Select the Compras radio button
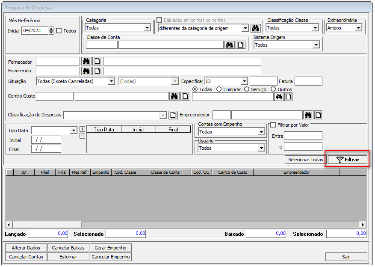 click(x=219, y=89)
